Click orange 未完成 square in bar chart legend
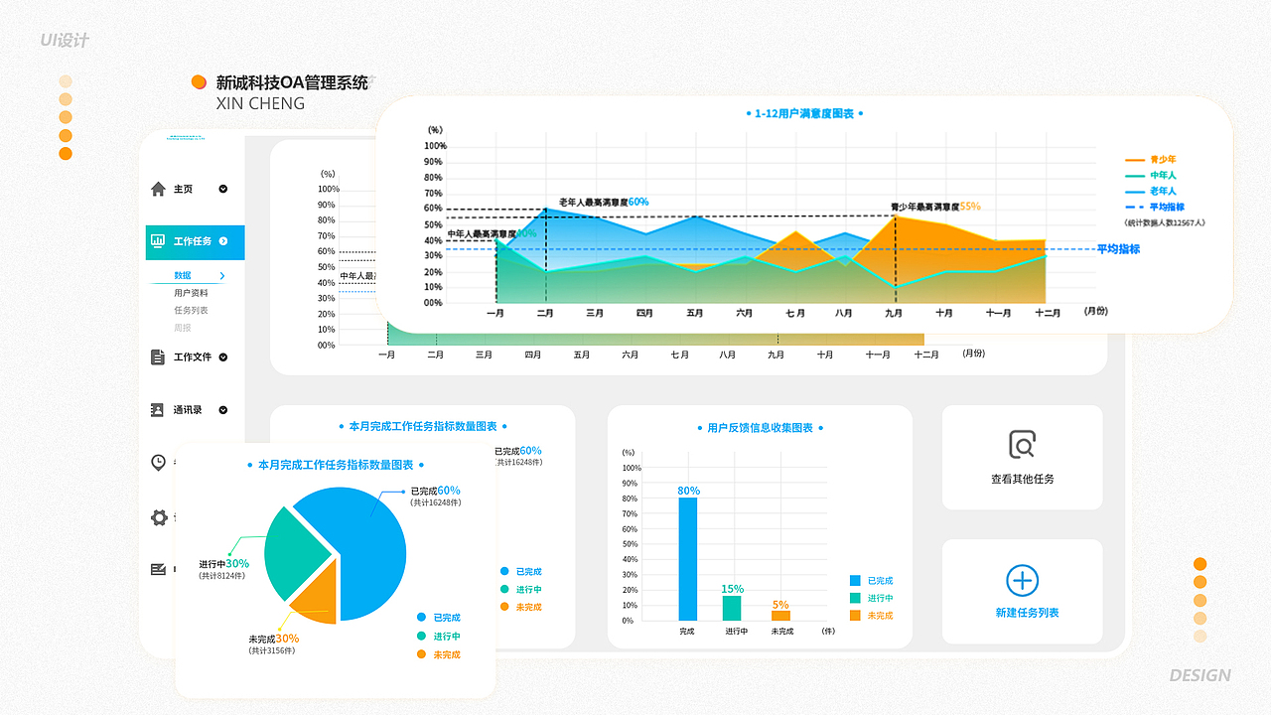 (x=855, y=616)
